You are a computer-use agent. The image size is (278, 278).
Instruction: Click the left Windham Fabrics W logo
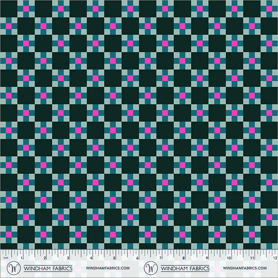pos(14,268)
